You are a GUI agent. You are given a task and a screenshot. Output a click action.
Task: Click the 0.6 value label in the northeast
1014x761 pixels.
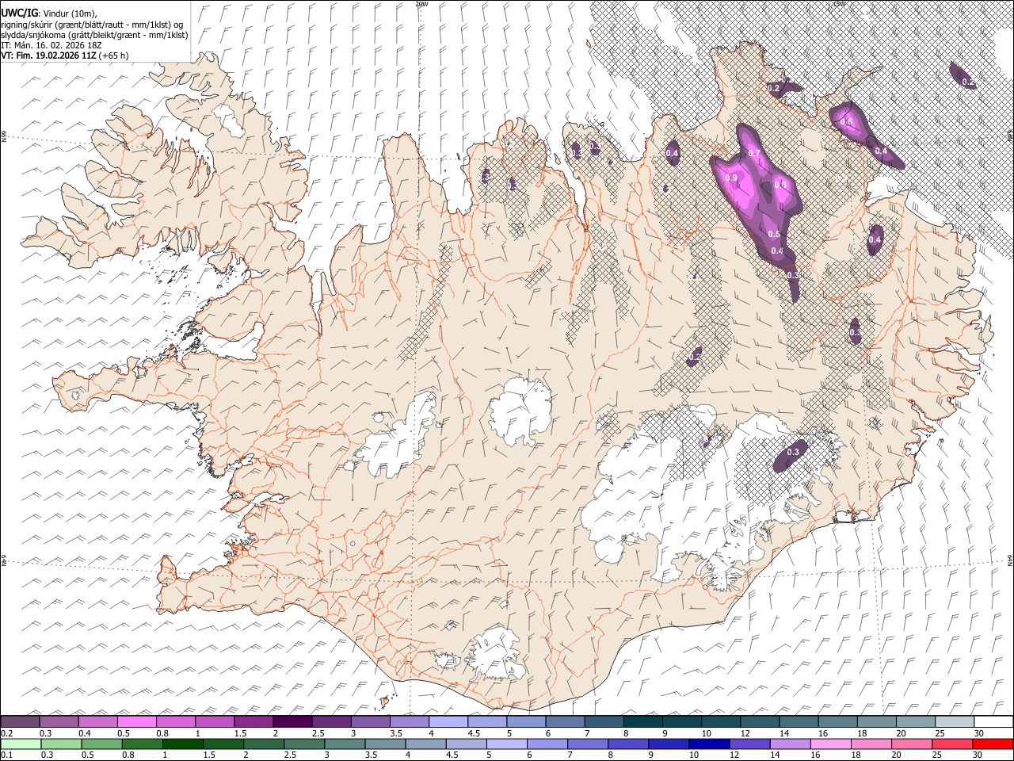click(846, 122)
